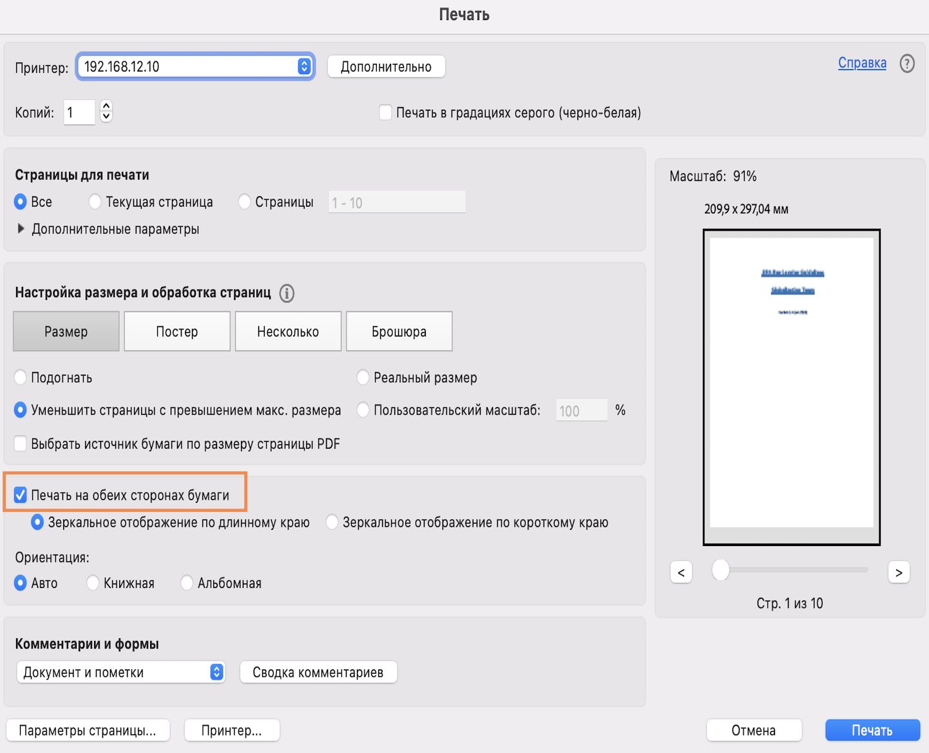Open the printer selection dropdown 192.168.12.10
The image size is (929, 753).
click(x=196, y=66)
